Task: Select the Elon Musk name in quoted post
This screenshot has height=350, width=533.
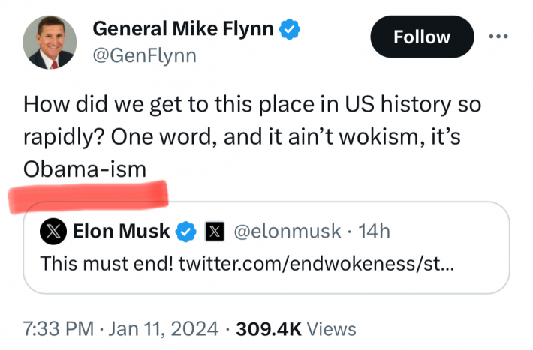Action: point(122,232)
